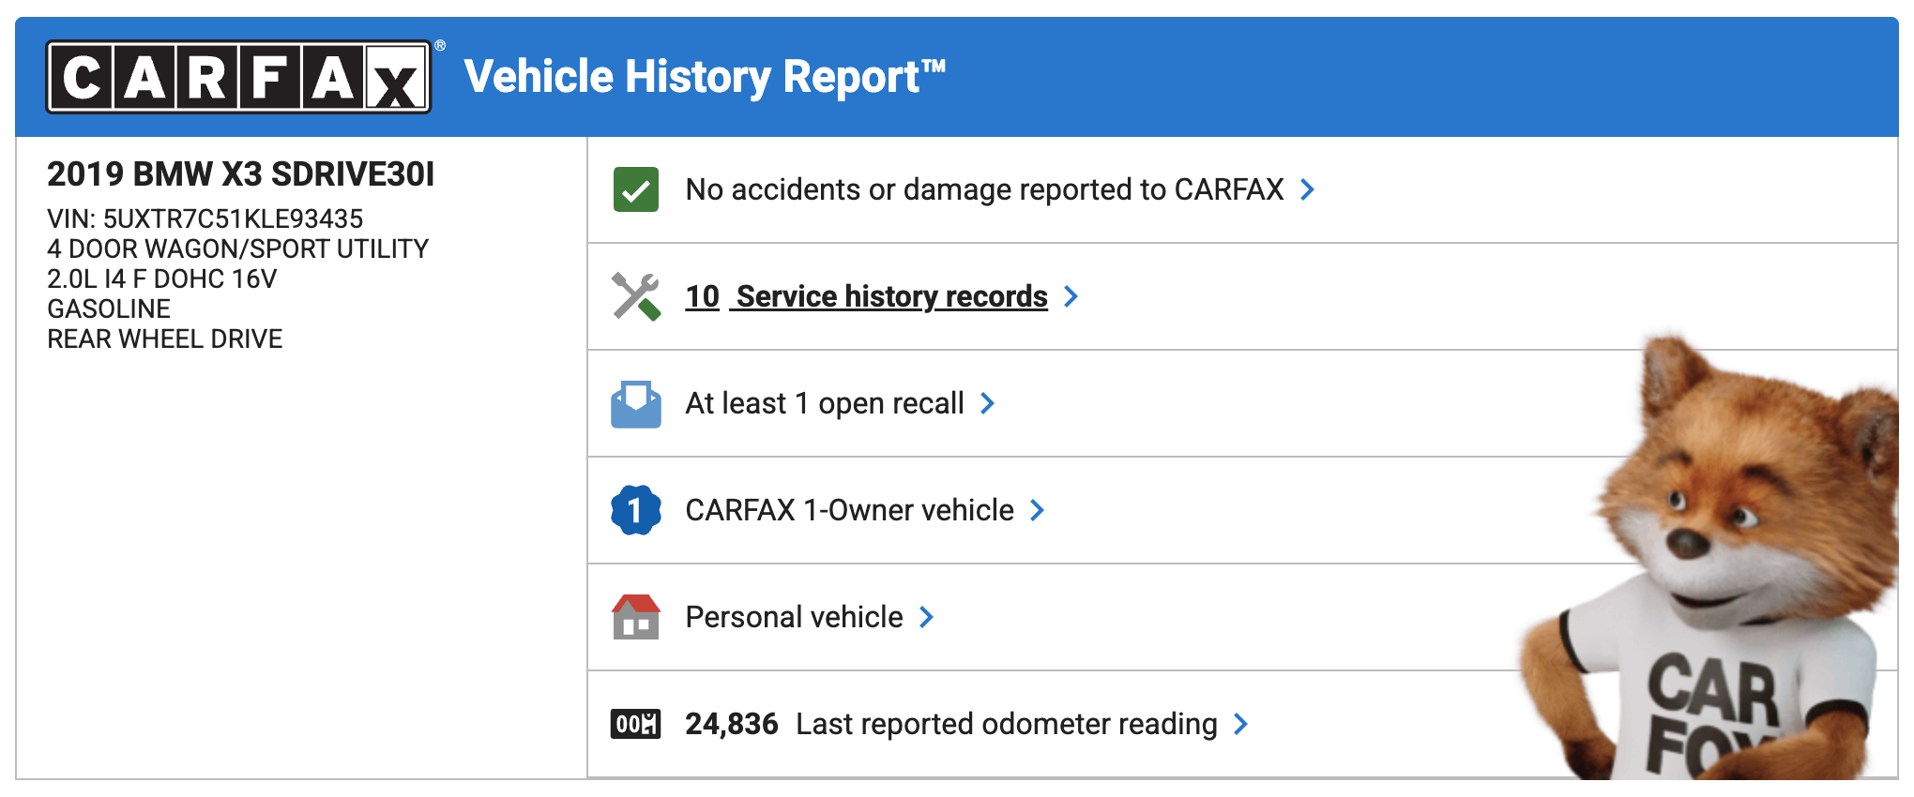Open the Service history records link
This screenshot has width=1914, height=797.
coord(891,296)
